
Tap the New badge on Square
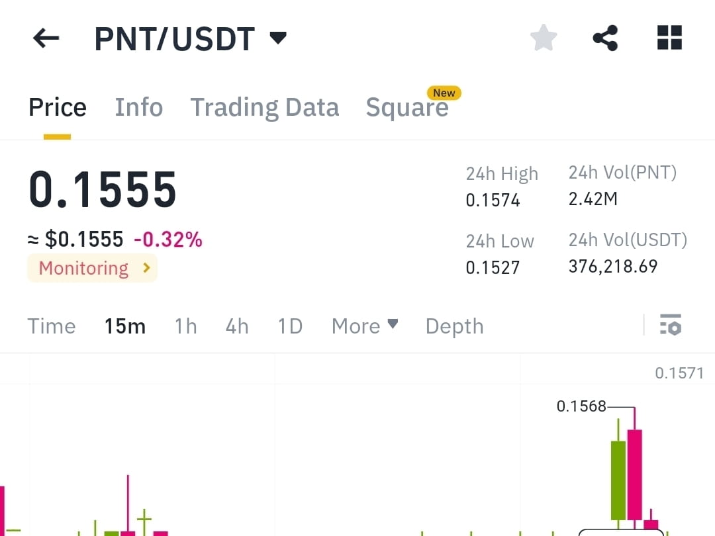tap(444, 93)
